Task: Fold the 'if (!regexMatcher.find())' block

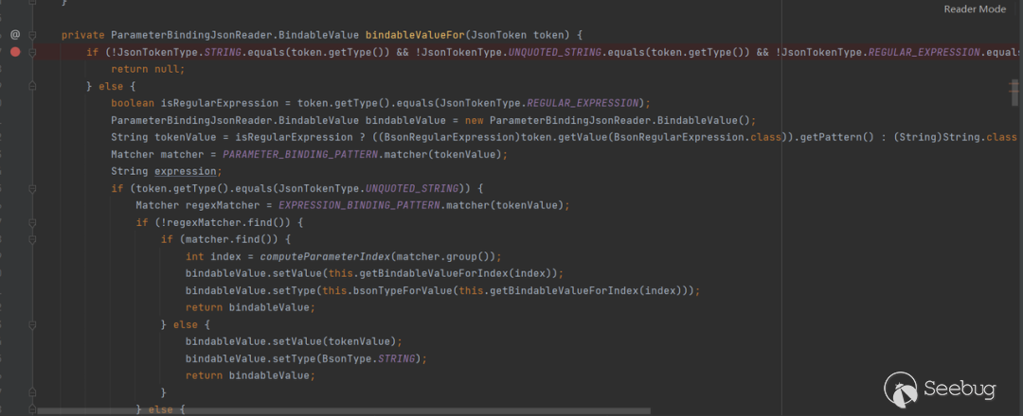Action: click(x=32, y=222)
